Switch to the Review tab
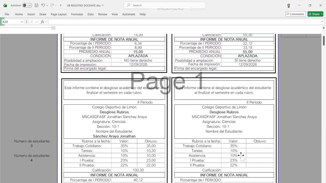 coord(103,14)
